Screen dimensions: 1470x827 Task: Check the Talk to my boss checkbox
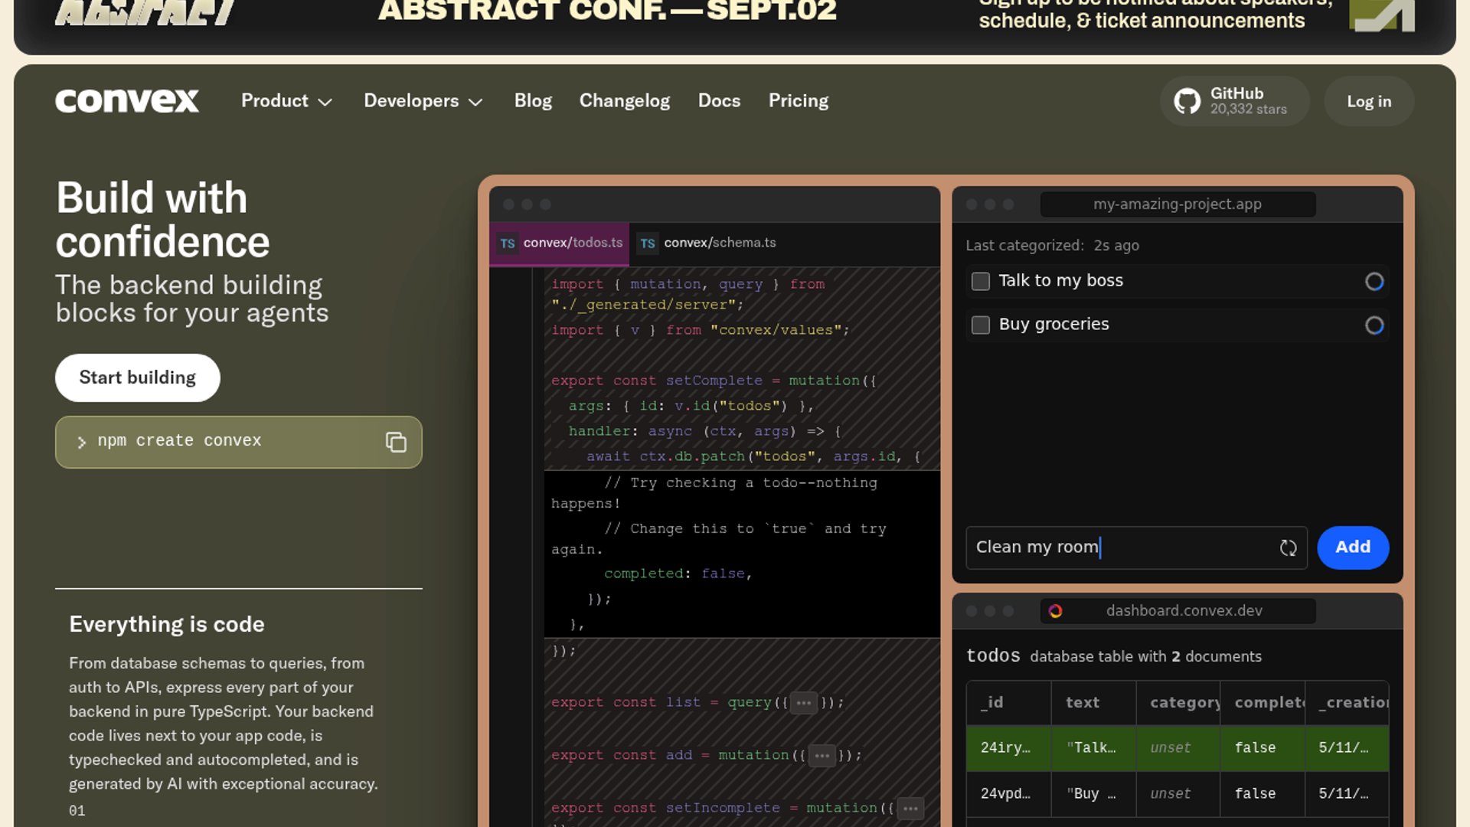pos(981,281)
